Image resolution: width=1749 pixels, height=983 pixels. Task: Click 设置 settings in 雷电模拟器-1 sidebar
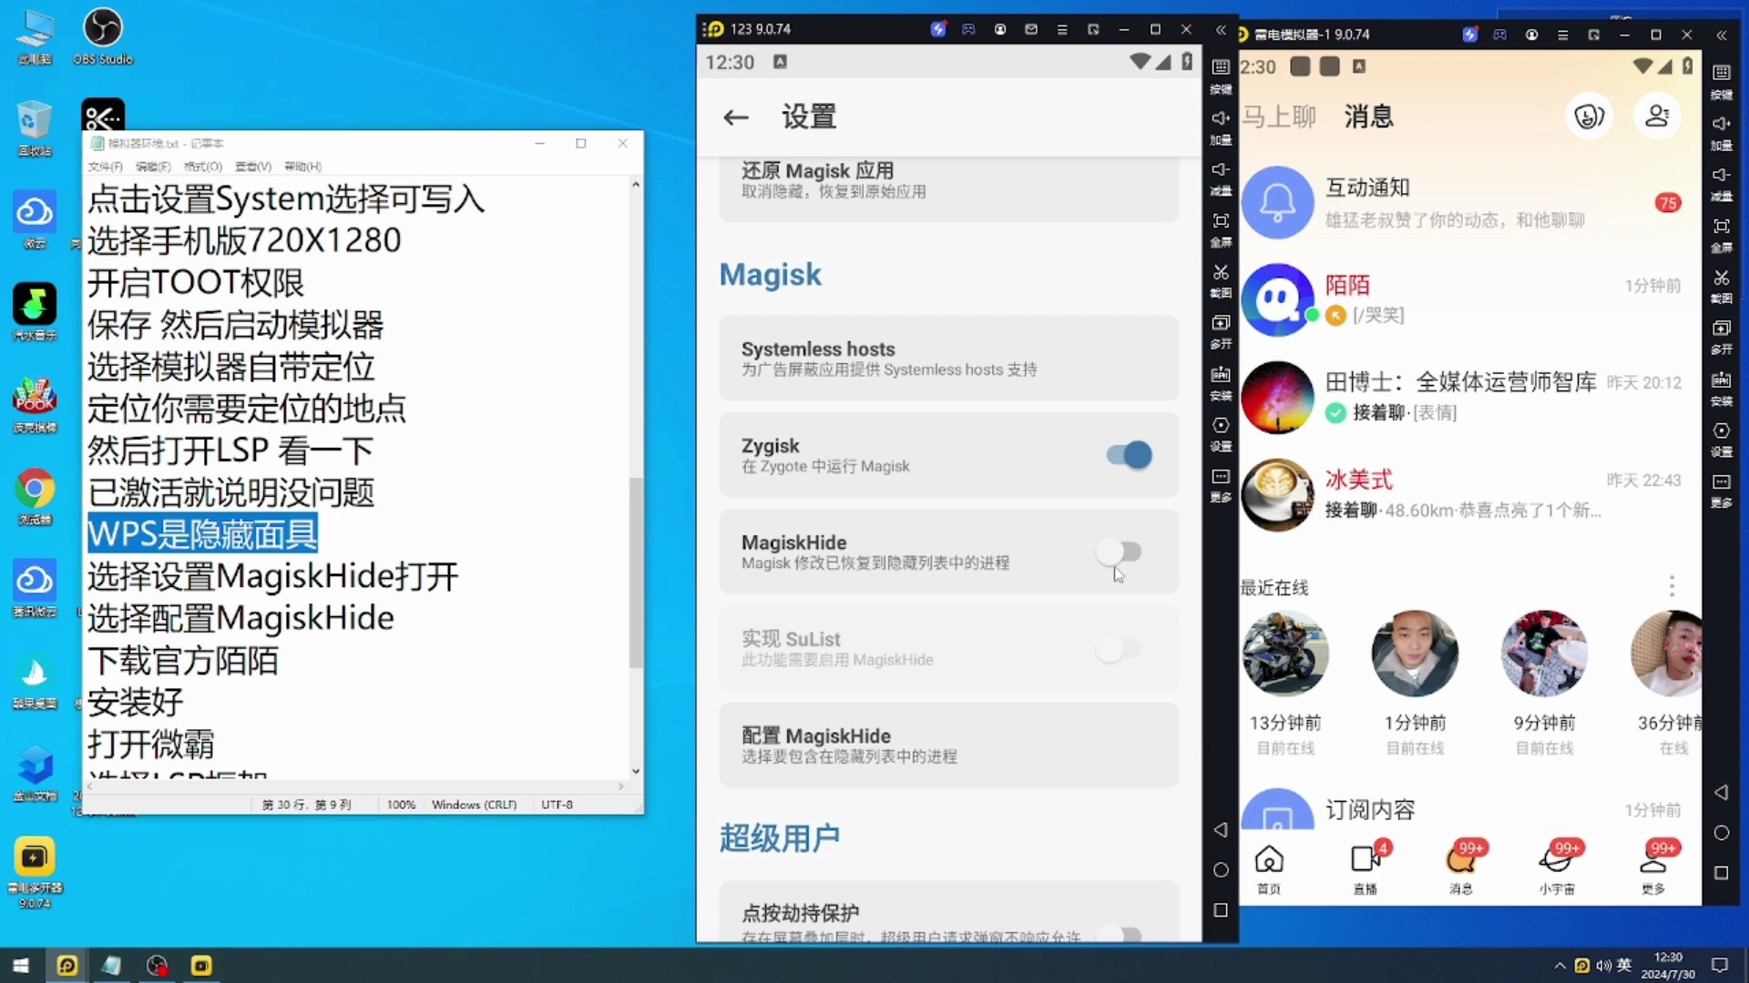[1721, 439]
